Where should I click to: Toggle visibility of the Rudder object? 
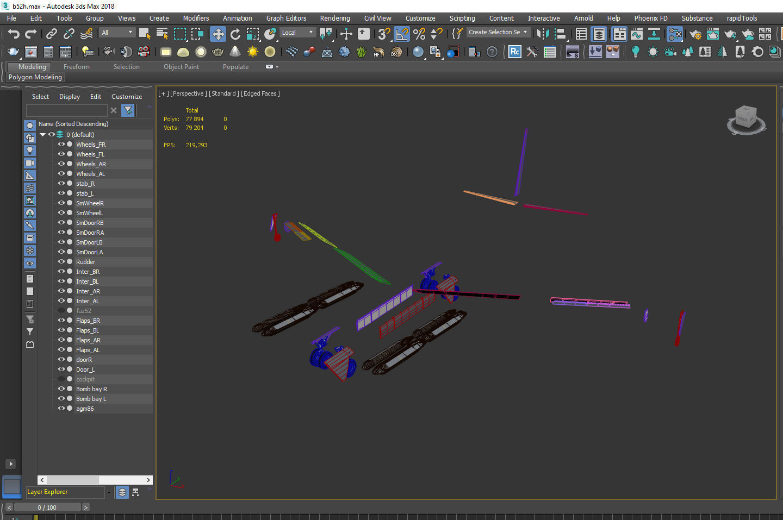pos(61,262)
